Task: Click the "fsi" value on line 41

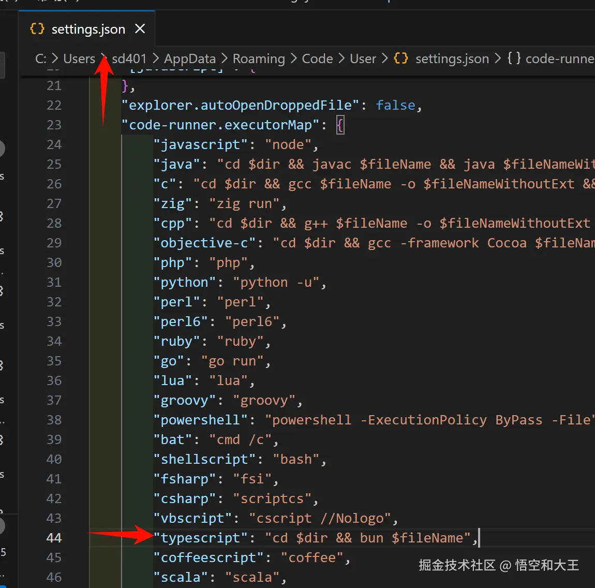Action: tap(252, 479)
